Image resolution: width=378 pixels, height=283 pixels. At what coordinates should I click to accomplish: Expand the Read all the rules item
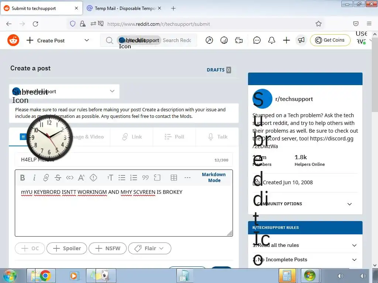click(x=305, y=245)
